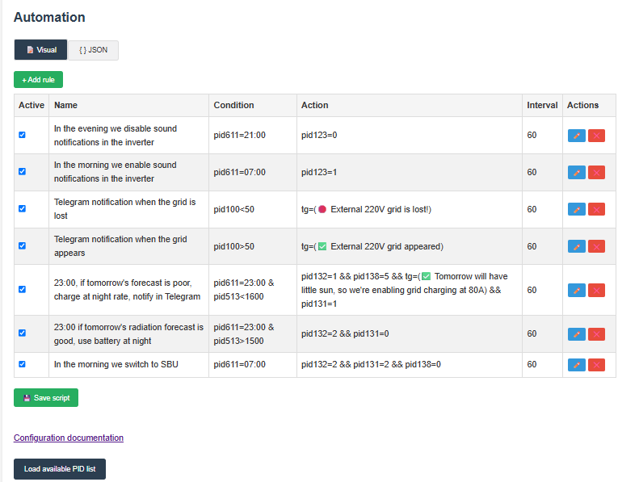Edit the good radiation forecast rule
This screenshot has width=618, height=482.
coord(576,334)
